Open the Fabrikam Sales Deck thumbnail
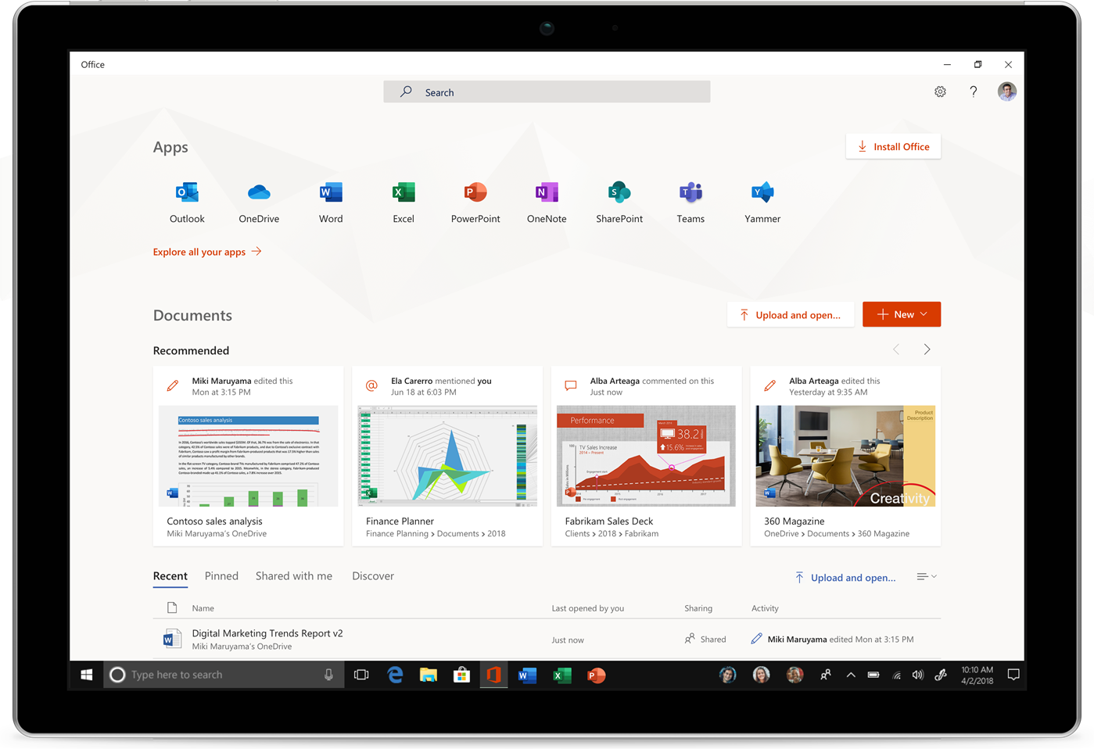Viewport: 1094px width, 749px height. coord(646,456)
